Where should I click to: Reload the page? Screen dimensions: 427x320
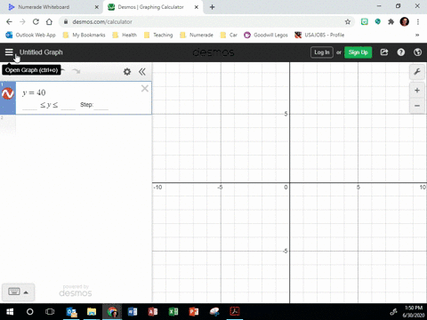(x=36, y=21)
